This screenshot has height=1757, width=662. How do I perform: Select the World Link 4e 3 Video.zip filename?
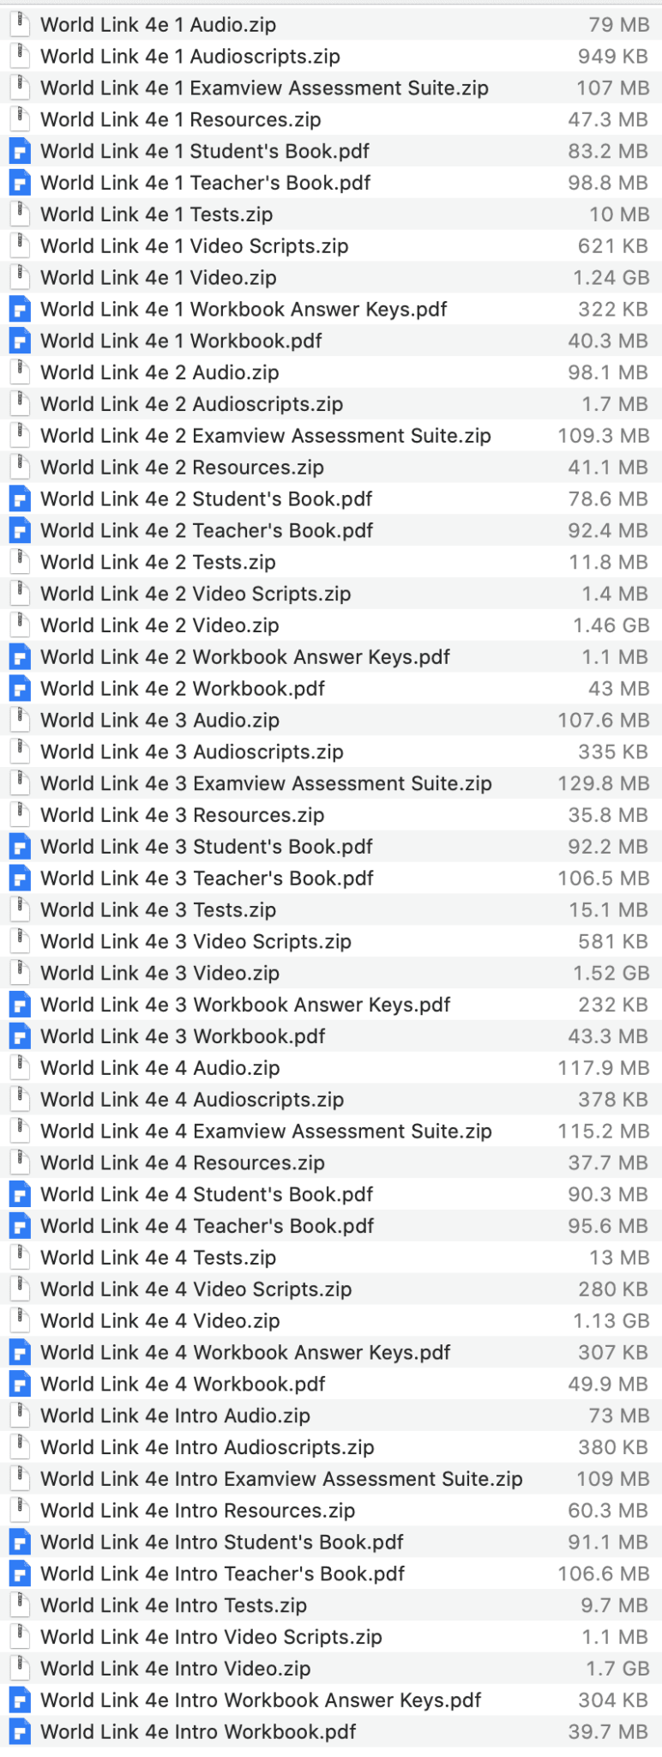pyautogui.click(x=159, y=973)
